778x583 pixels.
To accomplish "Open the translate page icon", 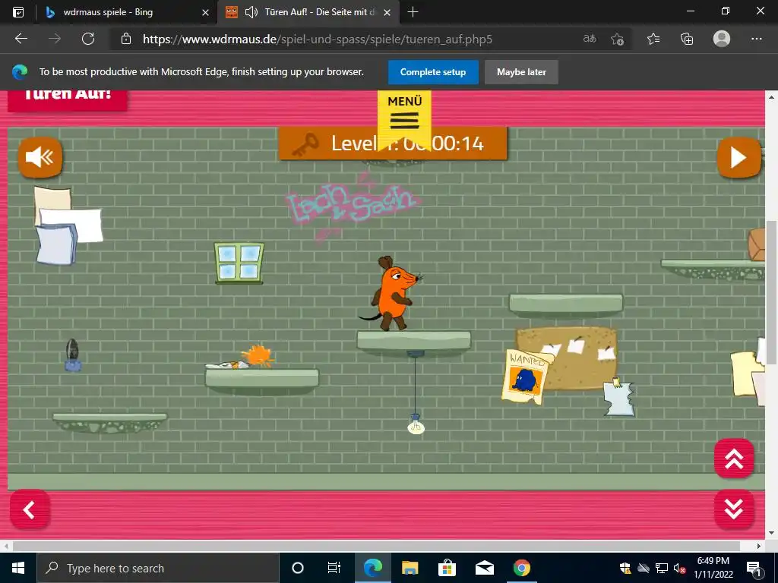I will (590, 39).
